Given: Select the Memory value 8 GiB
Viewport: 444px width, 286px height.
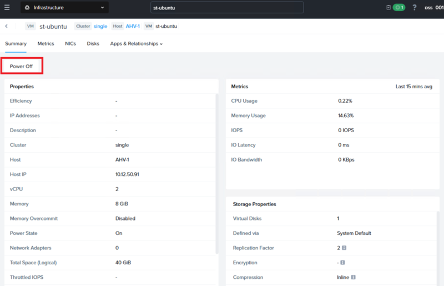Looking at the screenshot, I should [x=122, y=204].
